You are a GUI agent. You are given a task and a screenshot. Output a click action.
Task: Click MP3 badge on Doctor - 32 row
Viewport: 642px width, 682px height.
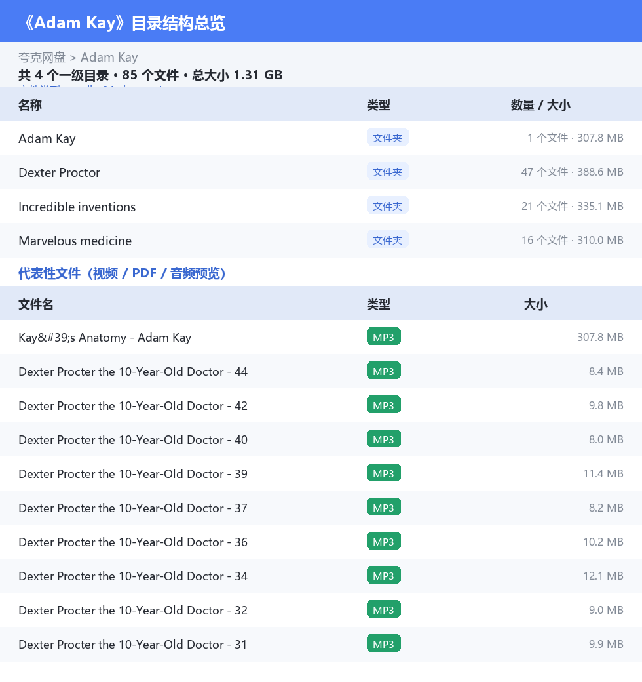click(383, 609)
